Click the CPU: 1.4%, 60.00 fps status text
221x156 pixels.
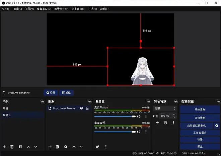(x=194, y=153)
